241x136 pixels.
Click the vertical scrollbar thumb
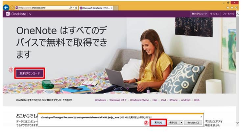[x=238, y=34]
